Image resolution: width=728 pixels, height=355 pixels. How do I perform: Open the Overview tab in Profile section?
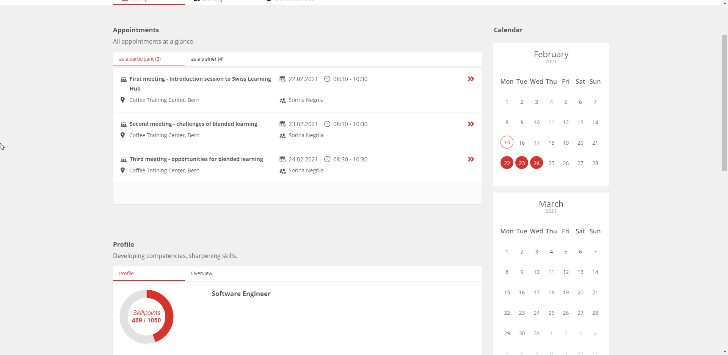pyautogui.click(x=201, y=274)
